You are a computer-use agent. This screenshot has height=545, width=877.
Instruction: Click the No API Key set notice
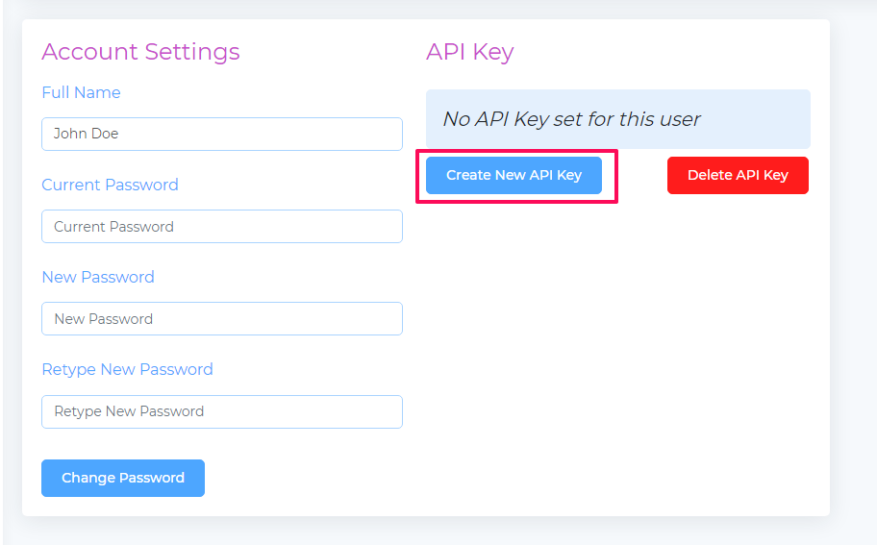618,119
